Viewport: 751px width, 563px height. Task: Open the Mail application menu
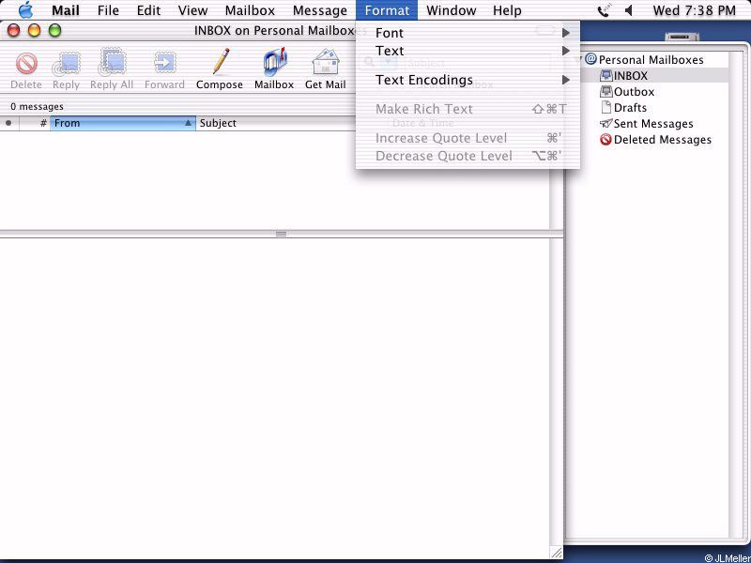(x=66, y=10)
